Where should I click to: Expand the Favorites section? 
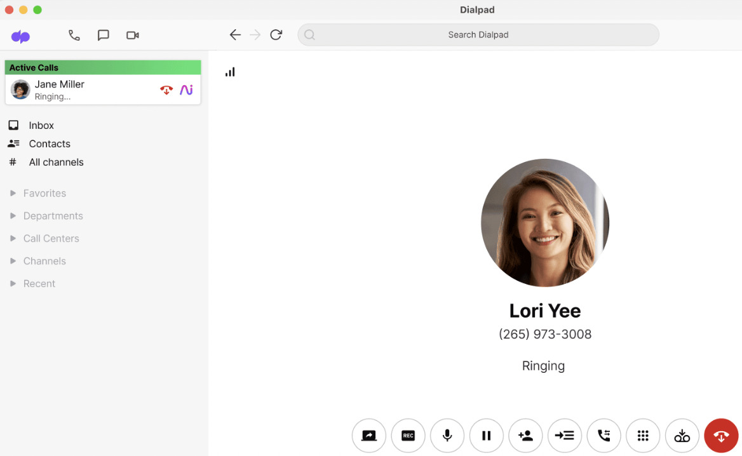coord(44,193)
